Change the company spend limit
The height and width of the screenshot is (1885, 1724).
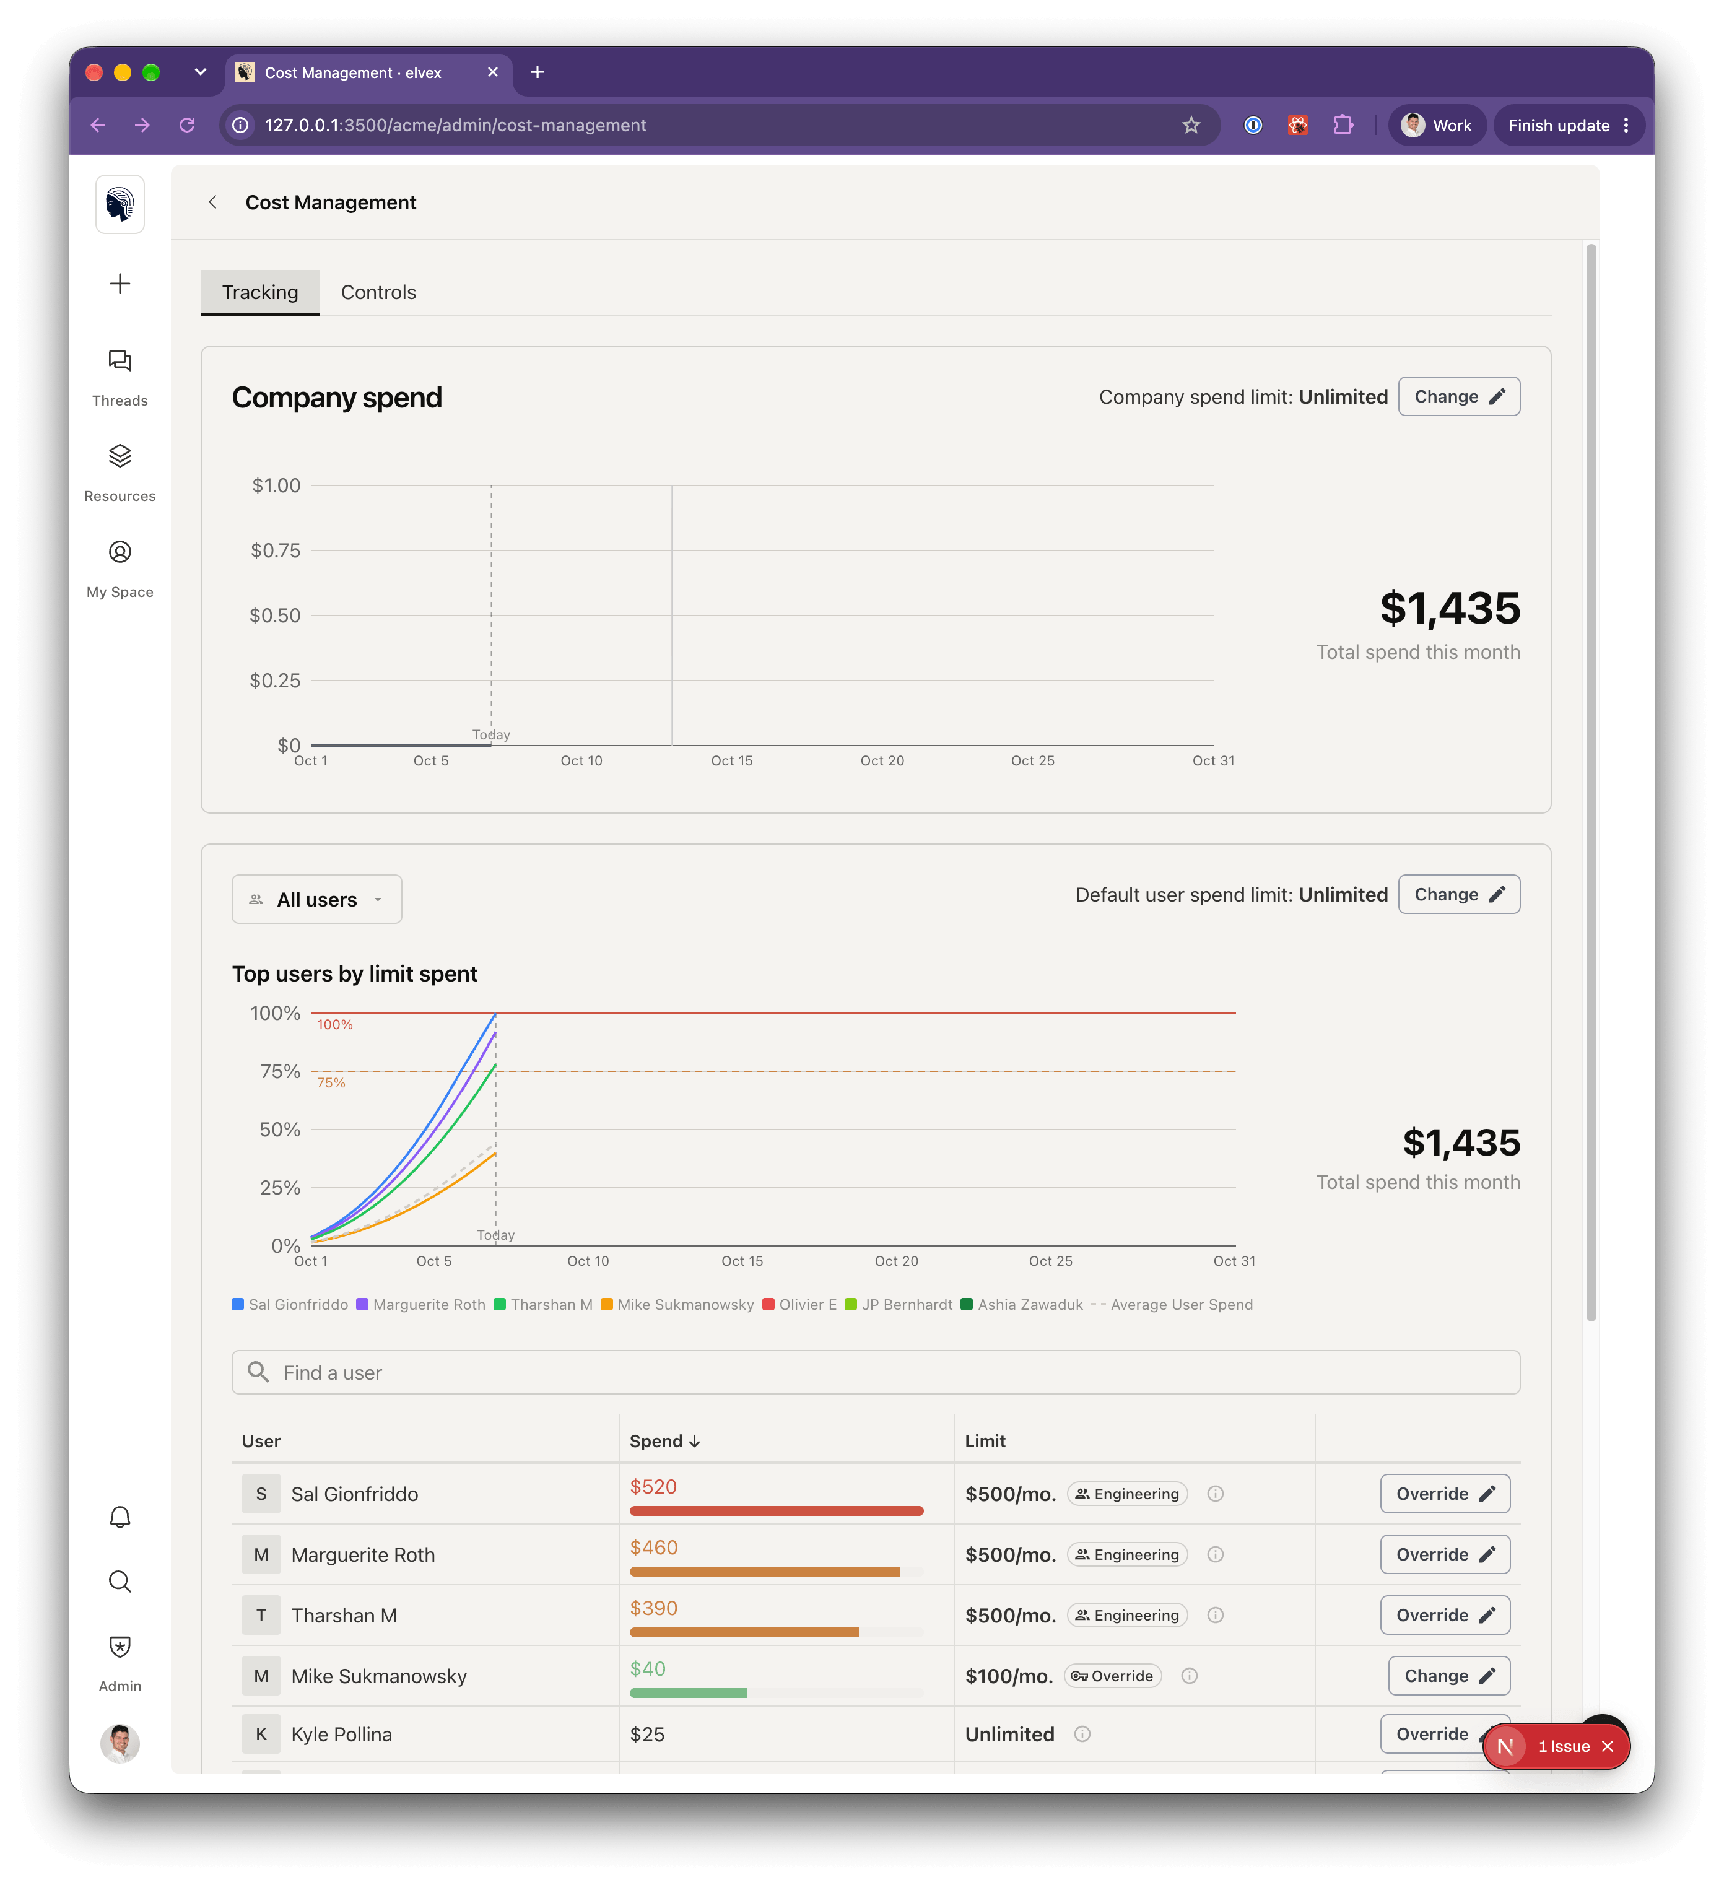[x=1458, y=396]
